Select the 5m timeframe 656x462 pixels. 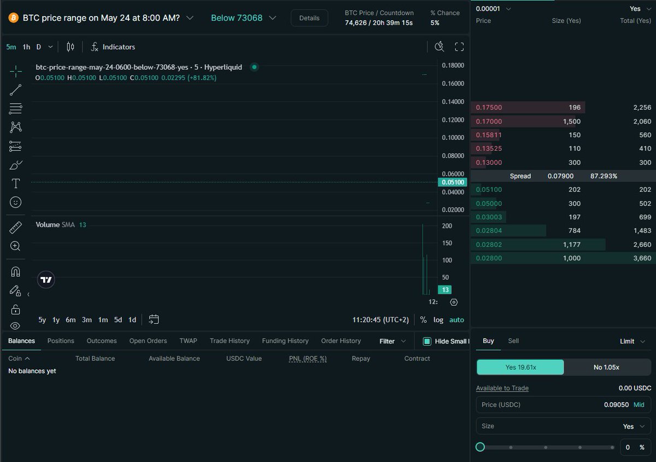tap(11, 47)
